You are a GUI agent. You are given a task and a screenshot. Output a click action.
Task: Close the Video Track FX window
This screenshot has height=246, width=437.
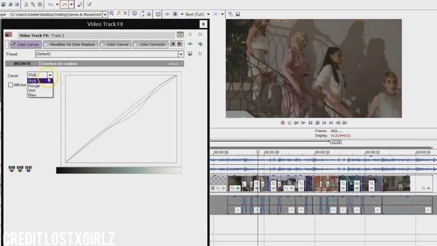(x=203, y=25)
